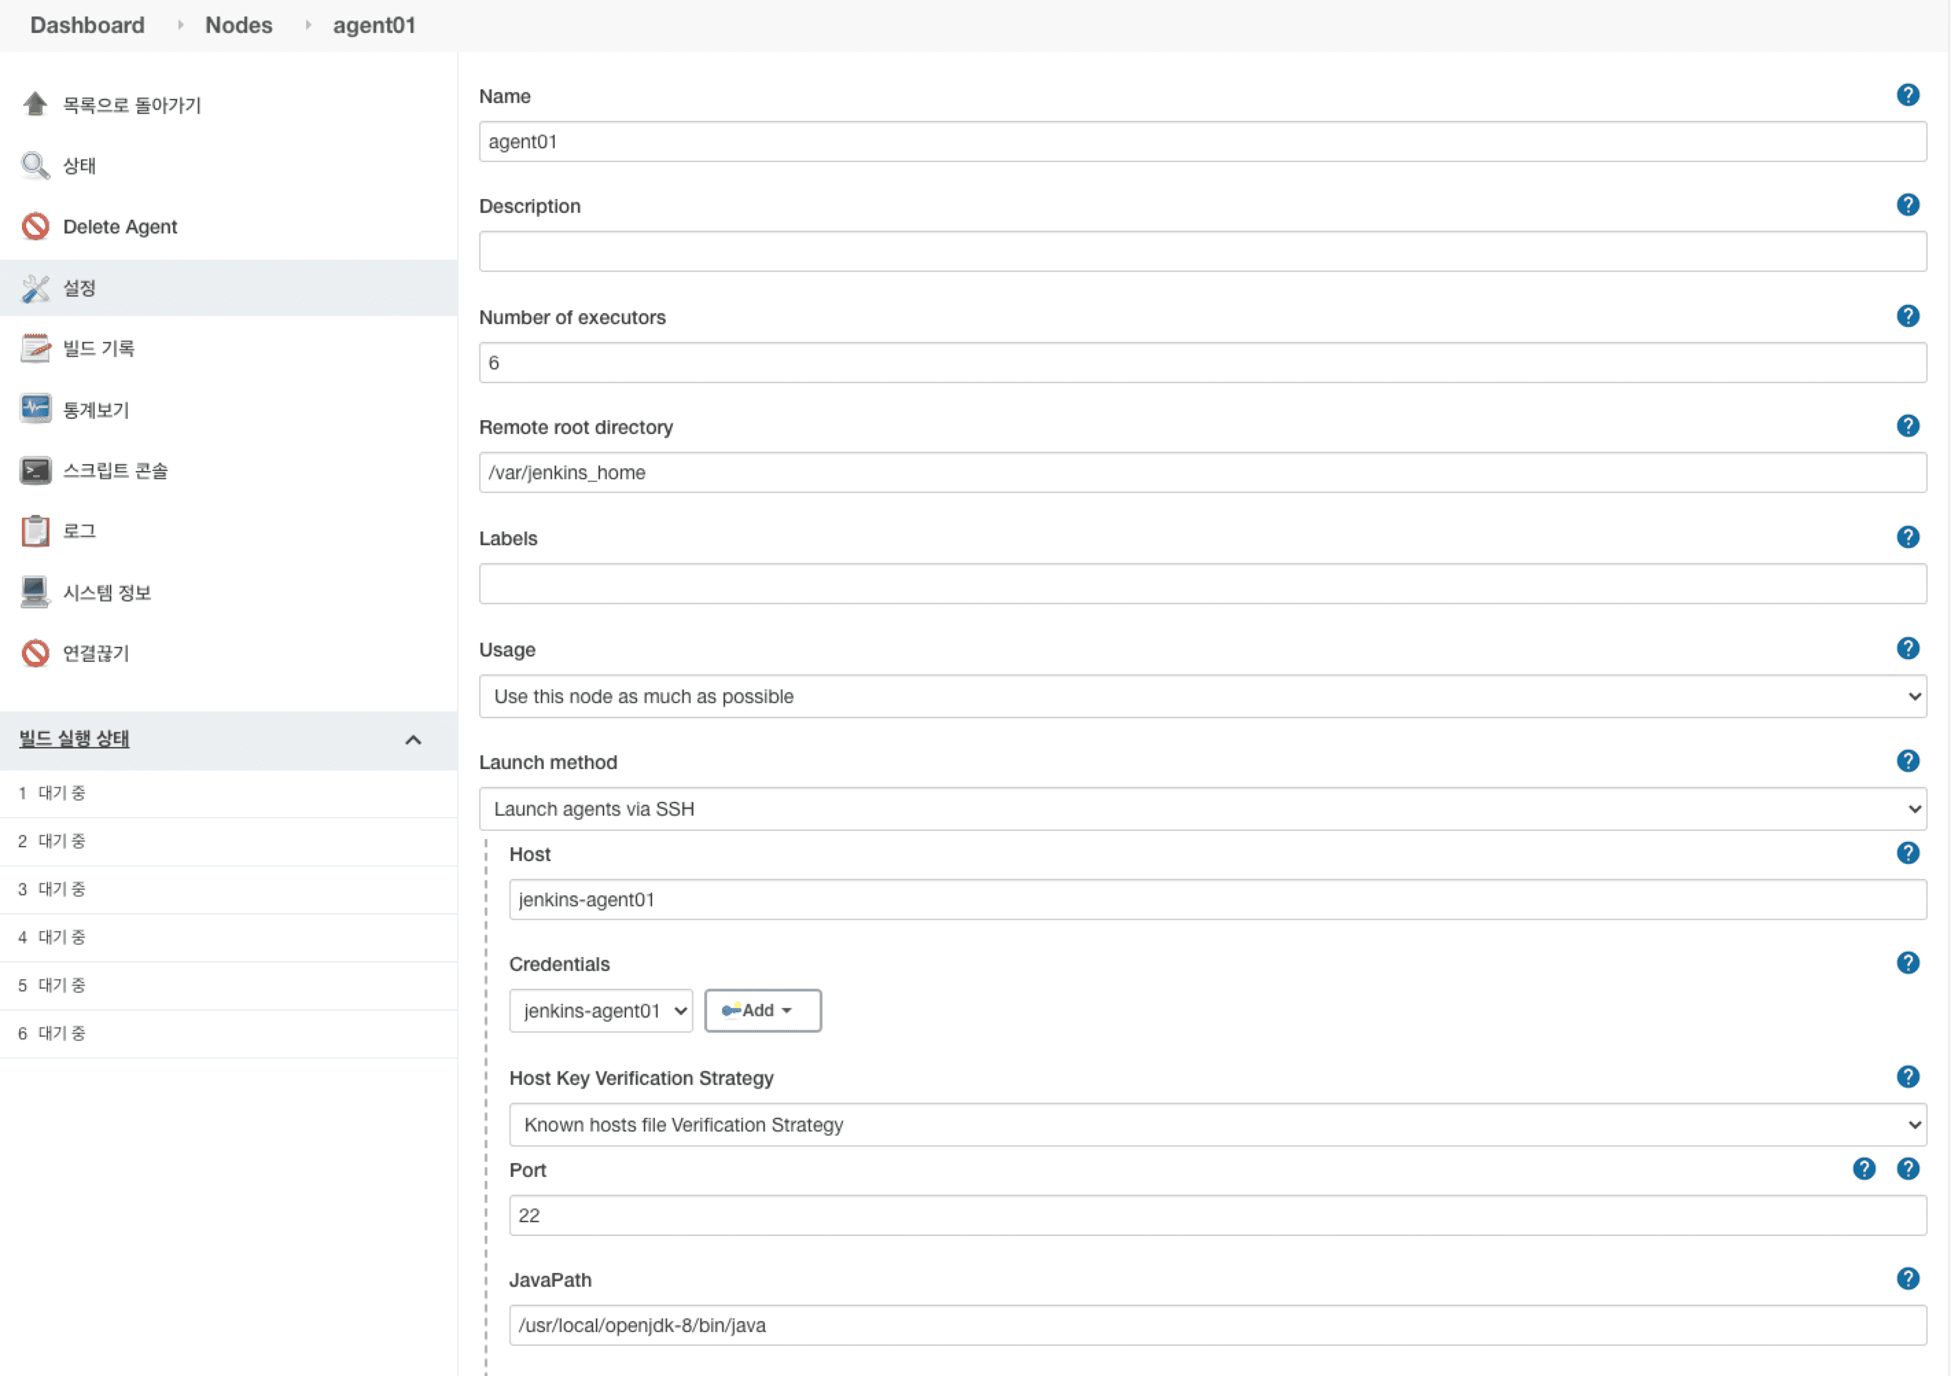1951x1376 pixels.
Task: Click executor row 6 대기 중
Action: click(x=229, y=1033)
